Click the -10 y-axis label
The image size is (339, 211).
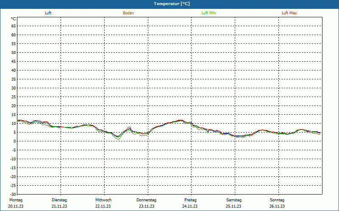(x=13, y=159)
